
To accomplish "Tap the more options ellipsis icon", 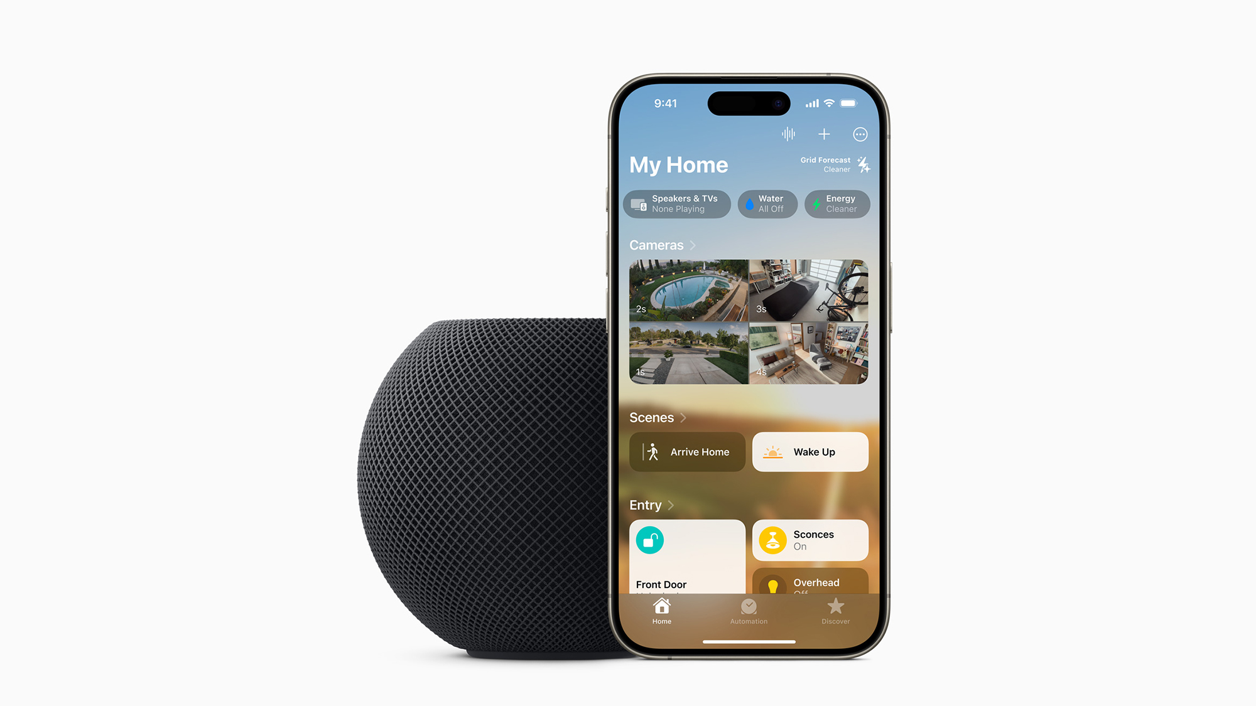I will point(860,134).
